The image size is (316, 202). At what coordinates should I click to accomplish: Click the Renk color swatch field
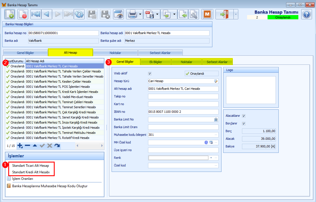pos(178,158)
